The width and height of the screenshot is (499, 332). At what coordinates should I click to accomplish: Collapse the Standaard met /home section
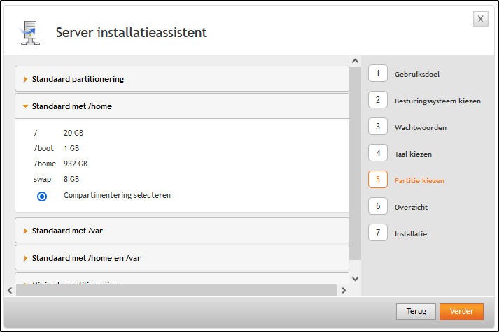coord(71,106)
